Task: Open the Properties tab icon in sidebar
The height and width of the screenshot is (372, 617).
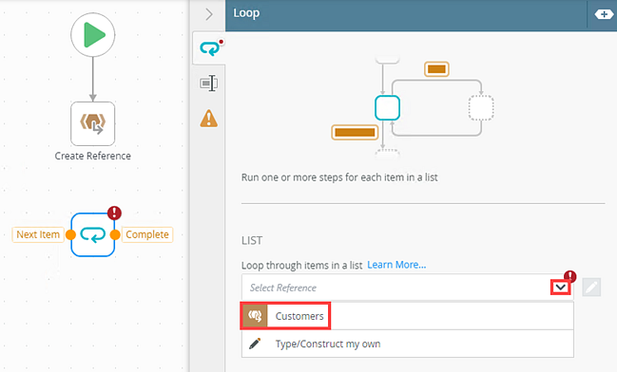Action: (209, 84)
